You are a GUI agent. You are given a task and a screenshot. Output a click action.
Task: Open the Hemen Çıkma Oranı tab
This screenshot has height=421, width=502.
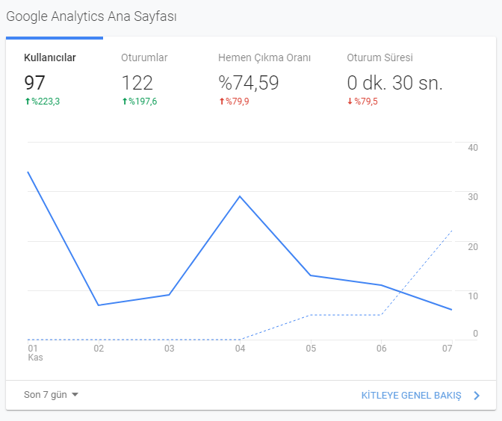[264, 79]
